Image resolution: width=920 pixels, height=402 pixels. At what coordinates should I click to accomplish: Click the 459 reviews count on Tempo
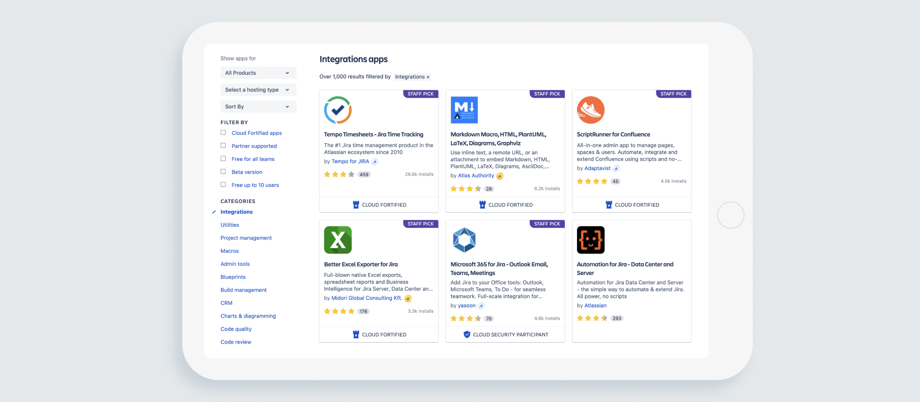(x=364, y=175)
